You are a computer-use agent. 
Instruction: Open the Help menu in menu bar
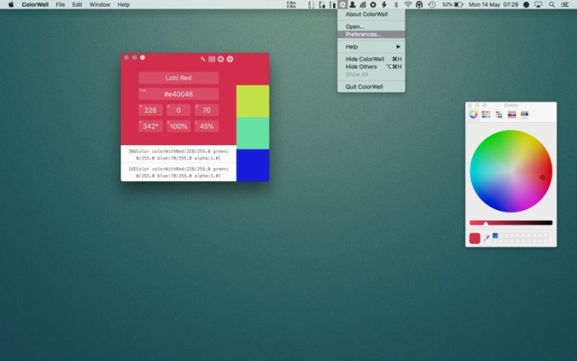[x=124, y=4]
